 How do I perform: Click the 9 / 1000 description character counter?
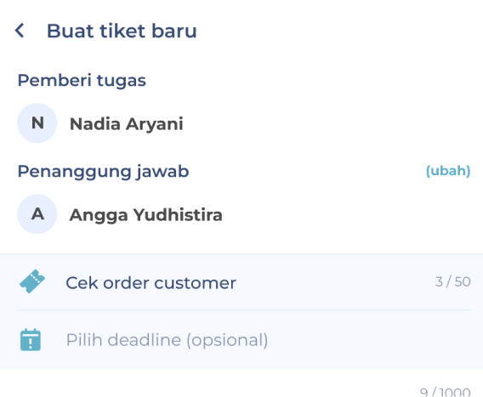pyautogui.click(x=445, y=392)
